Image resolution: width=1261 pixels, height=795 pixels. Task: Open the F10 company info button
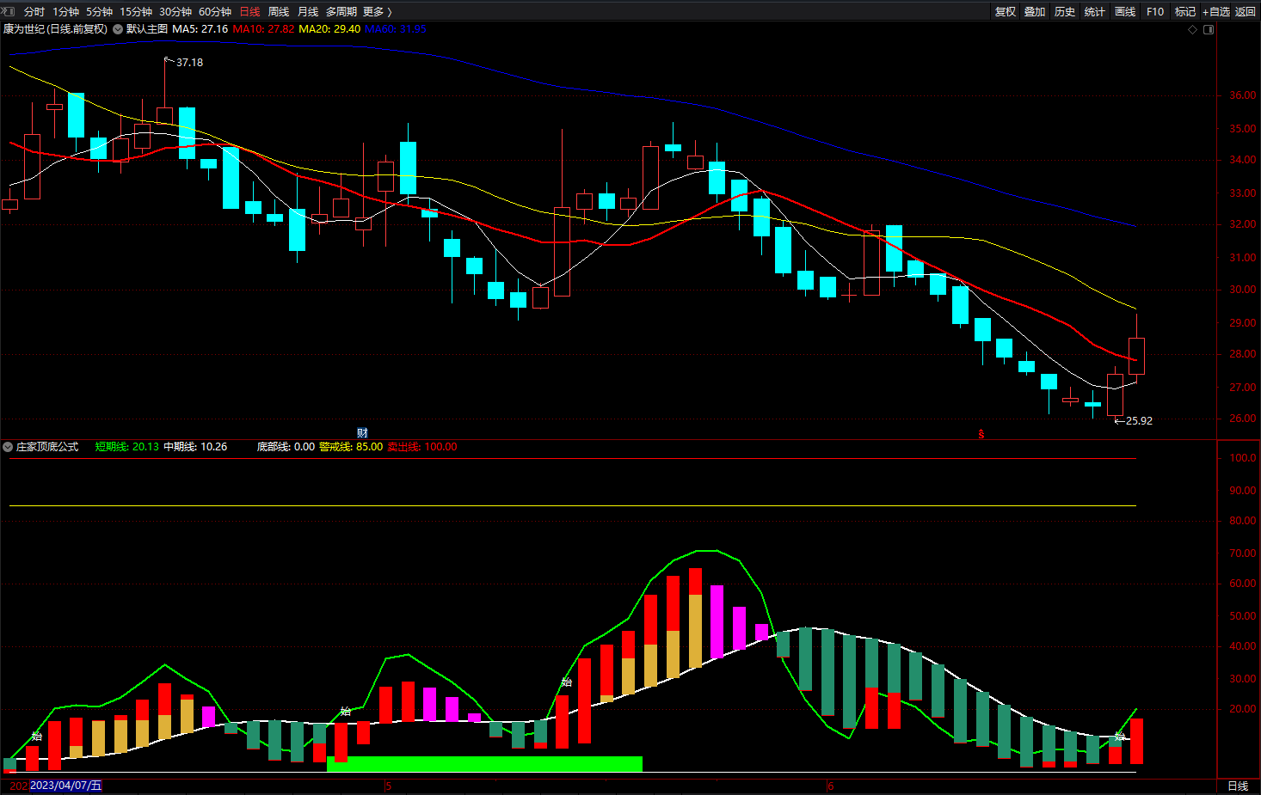(x=1155, y=11)
